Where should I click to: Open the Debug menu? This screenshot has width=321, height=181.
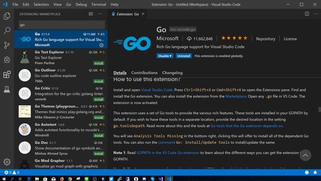(x=81, y=5)
